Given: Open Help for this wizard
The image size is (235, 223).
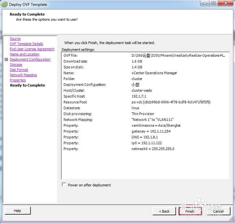Looking at the screenshot, I should click(x=18, y=211).
